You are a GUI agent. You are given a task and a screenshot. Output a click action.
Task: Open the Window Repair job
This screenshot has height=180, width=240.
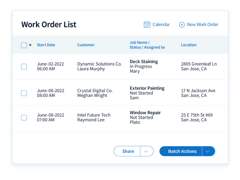pyautogui.click(x=145, y=113)
